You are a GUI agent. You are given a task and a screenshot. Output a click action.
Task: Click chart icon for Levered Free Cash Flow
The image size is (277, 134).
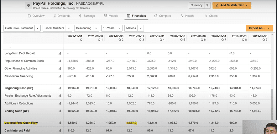60,123
